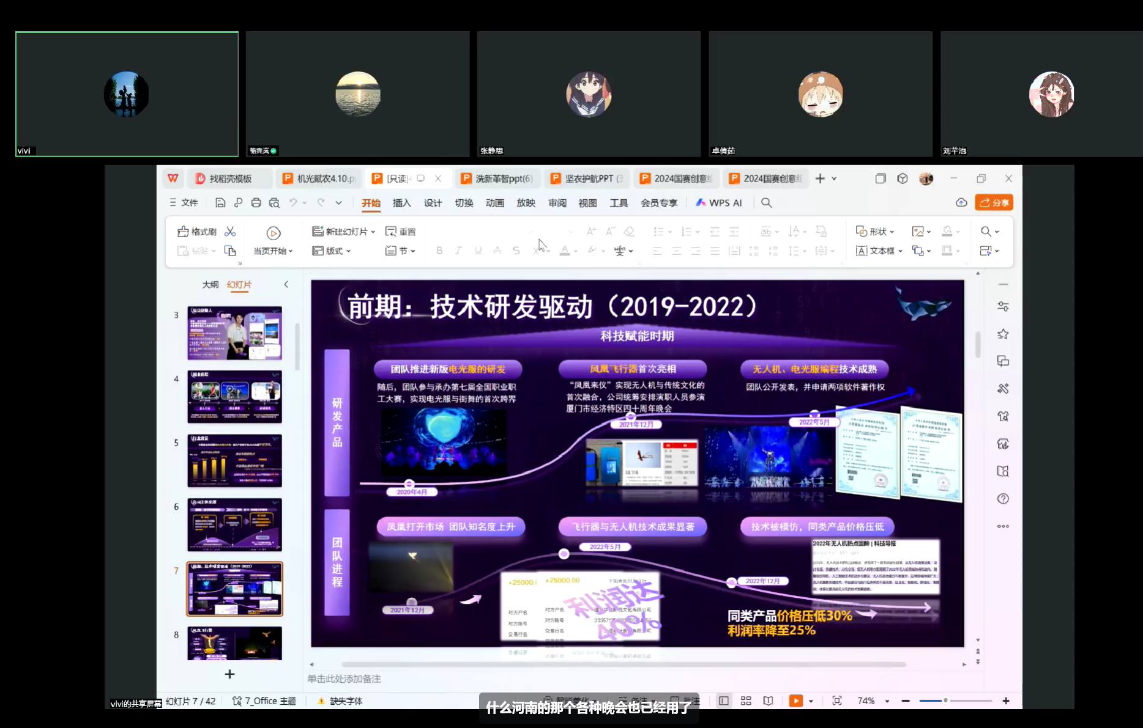This screenshot has width=1143, height=728.
Task: Start slideshow from current slide play icon
Action: [x=274, y=233]
